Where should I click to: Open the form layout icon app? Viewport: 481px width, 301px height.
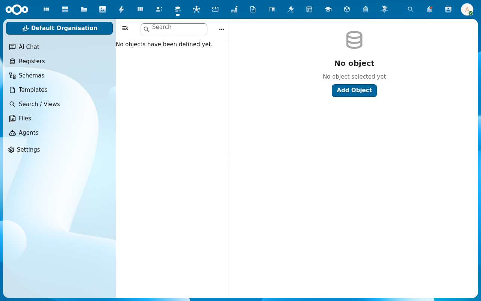(x=309, y=9)
